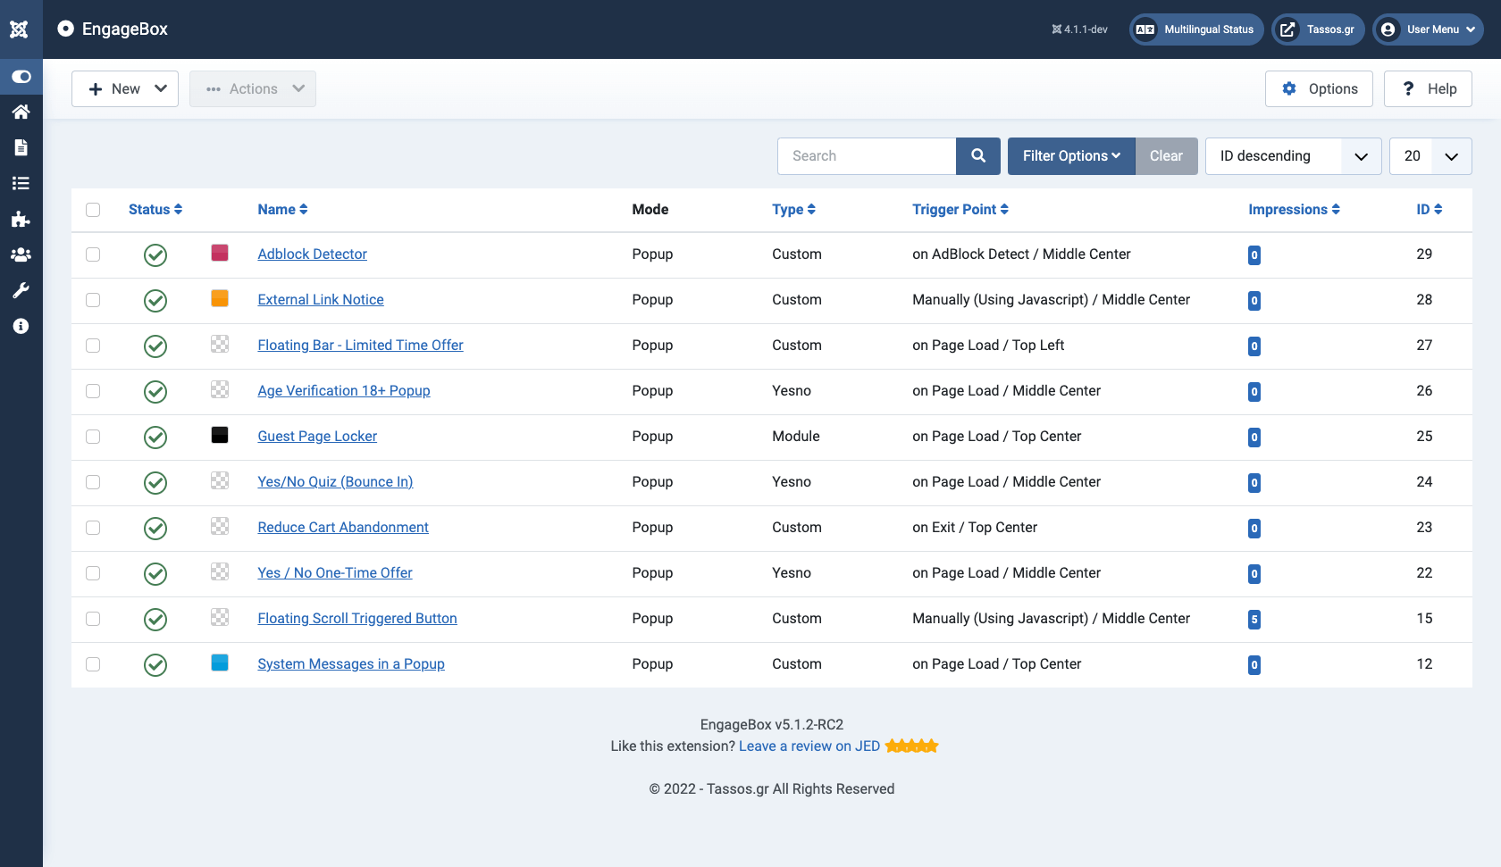Viewport: 1501px width, 867px height.
Task: Select the Yes/No Quiz row checkbox
Action: [93, 482]
